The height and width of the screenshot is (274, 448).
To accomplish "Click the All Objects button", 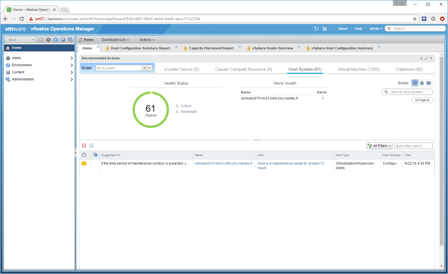I will point(422,100).
